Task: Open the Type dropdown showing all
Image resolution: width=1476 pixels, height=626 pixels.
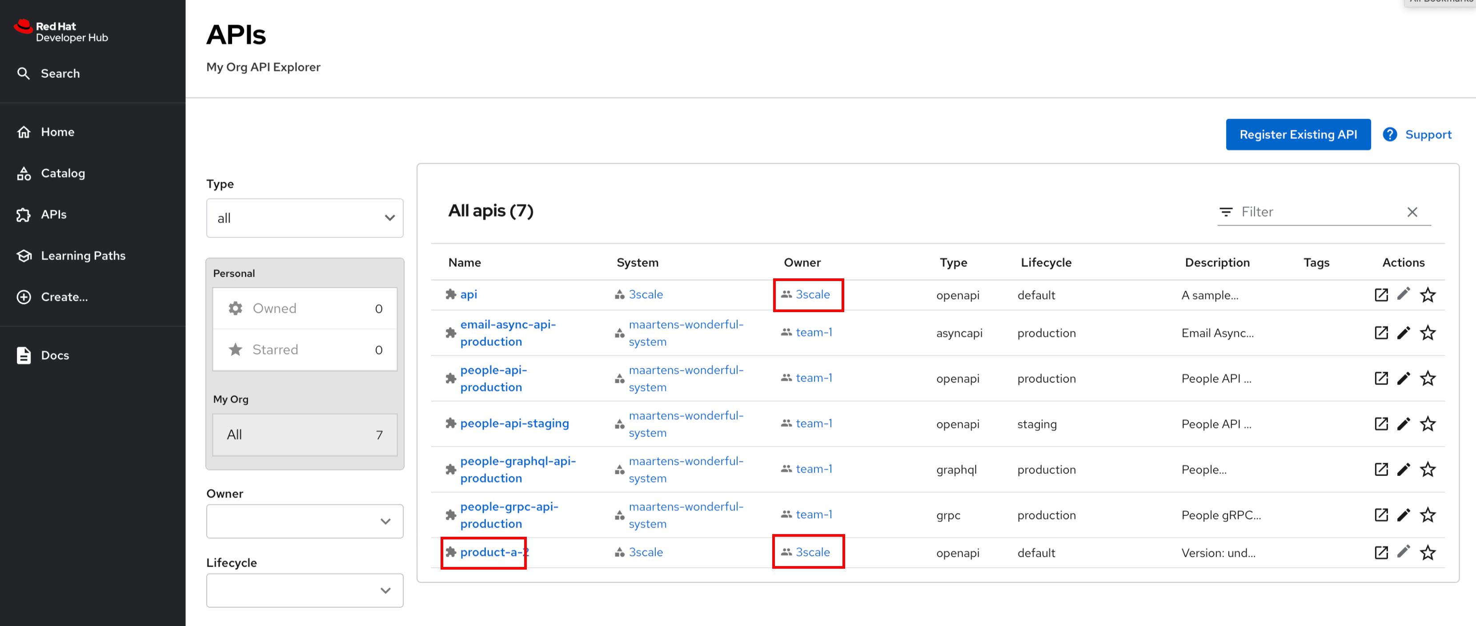Action: coord(304,218)
